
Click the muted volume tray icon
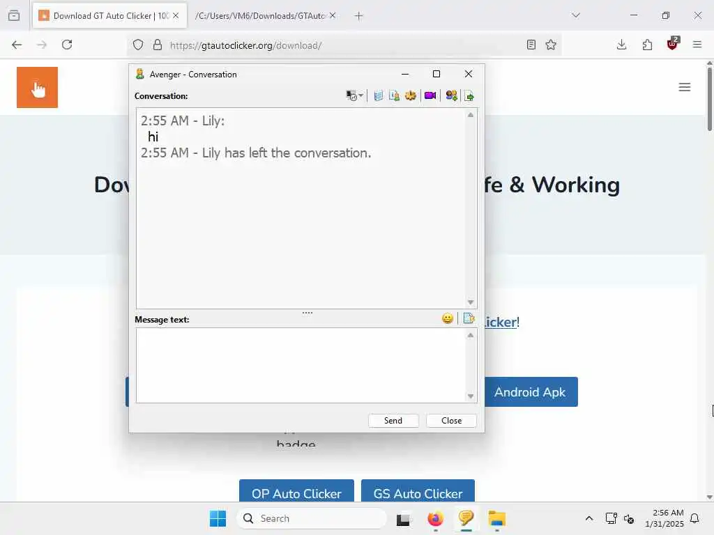pyautogui.click(x=629, y=518)
